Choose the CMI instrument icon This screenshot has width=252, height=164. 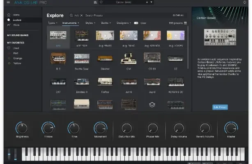(128, 60)
